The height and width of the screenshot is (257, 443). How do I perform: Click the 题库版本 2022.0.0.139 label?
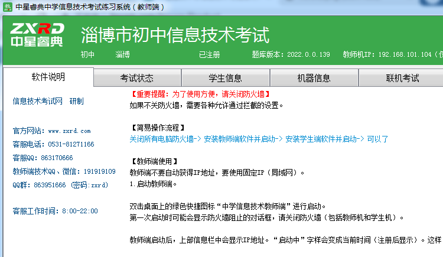pos(291,54)
